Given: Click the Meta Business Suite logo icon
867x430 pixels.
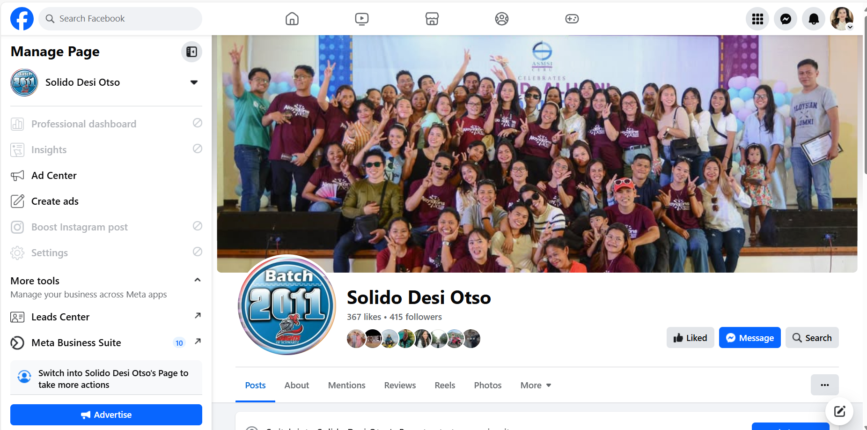Looking at the screenshot, I should pos(17,343).
